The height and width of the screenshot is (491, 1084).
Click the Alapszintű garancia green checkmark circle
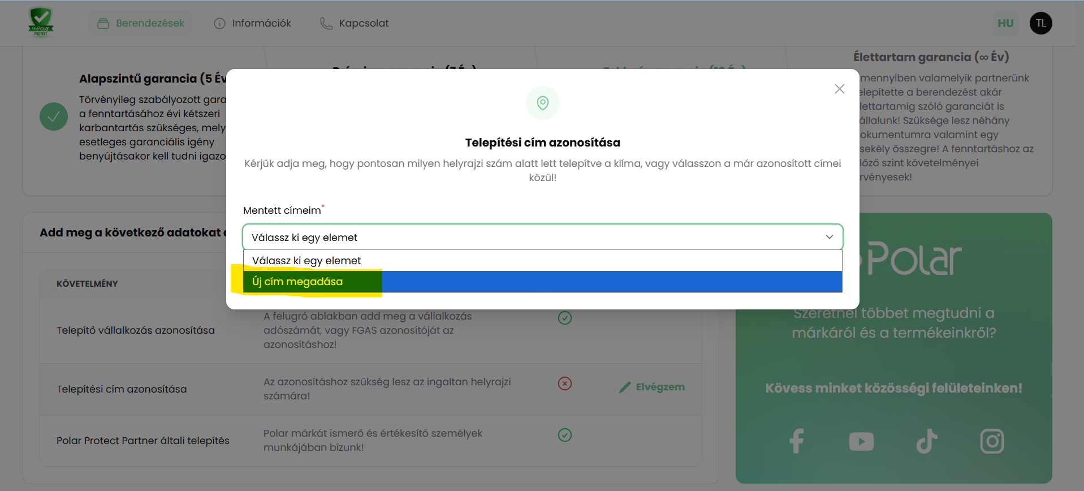click(x=54, y=117)
